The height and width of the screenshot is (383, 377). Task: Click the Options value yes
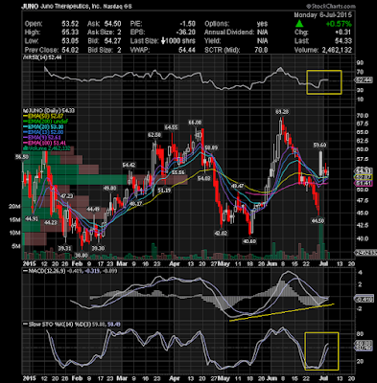pyautogui.click(x=262, y=24)
